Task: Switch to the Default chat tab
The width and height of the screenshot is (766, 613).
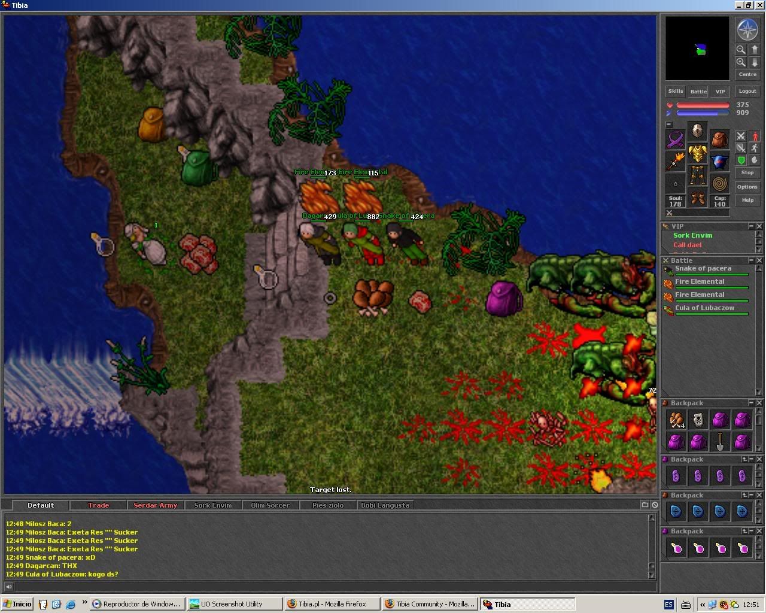Action: pyautogui.click(x=41, y=505)
